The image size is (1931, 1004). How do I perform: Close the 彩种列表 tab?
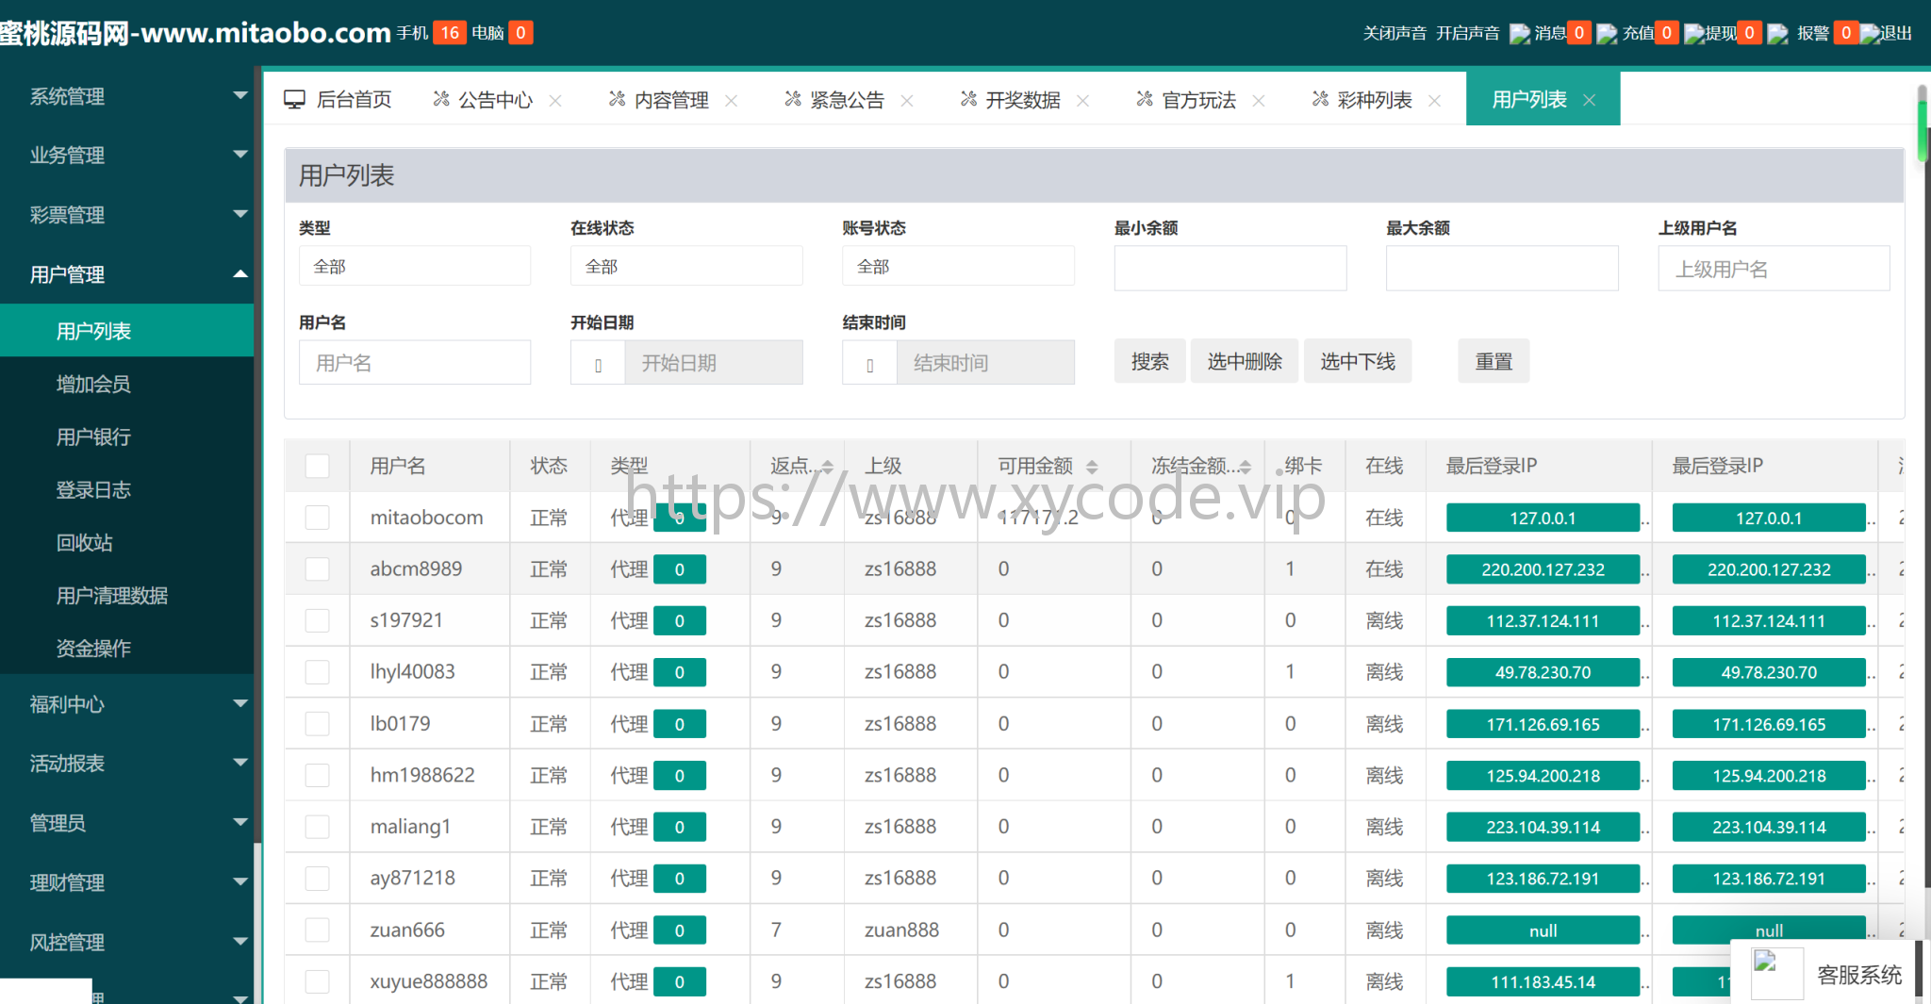(x=1434, y=101)
